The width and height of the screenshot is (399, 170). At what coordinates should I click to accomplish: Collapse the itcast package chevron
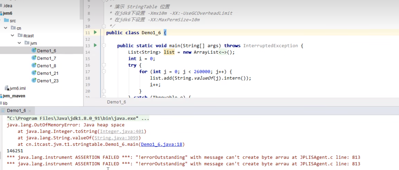(13, 35)
